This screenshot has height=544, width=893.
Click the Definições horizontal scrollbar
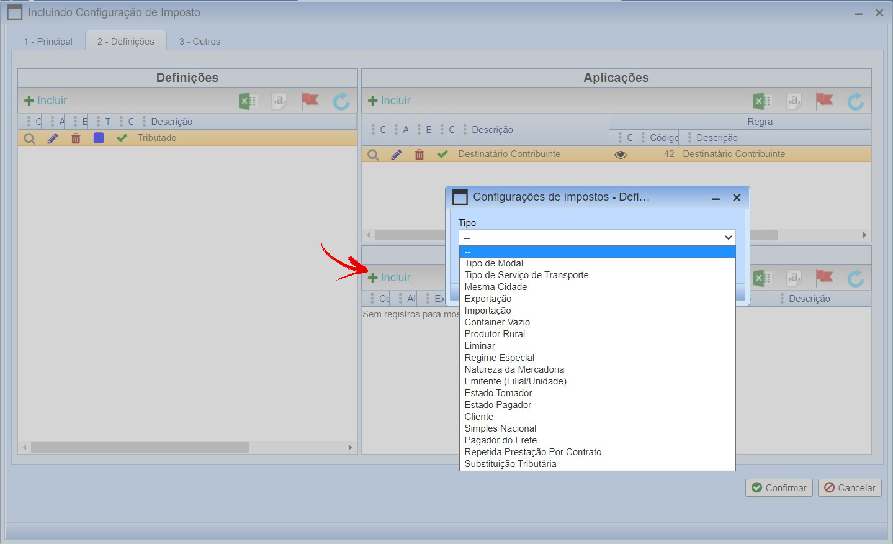click(140, 447)
